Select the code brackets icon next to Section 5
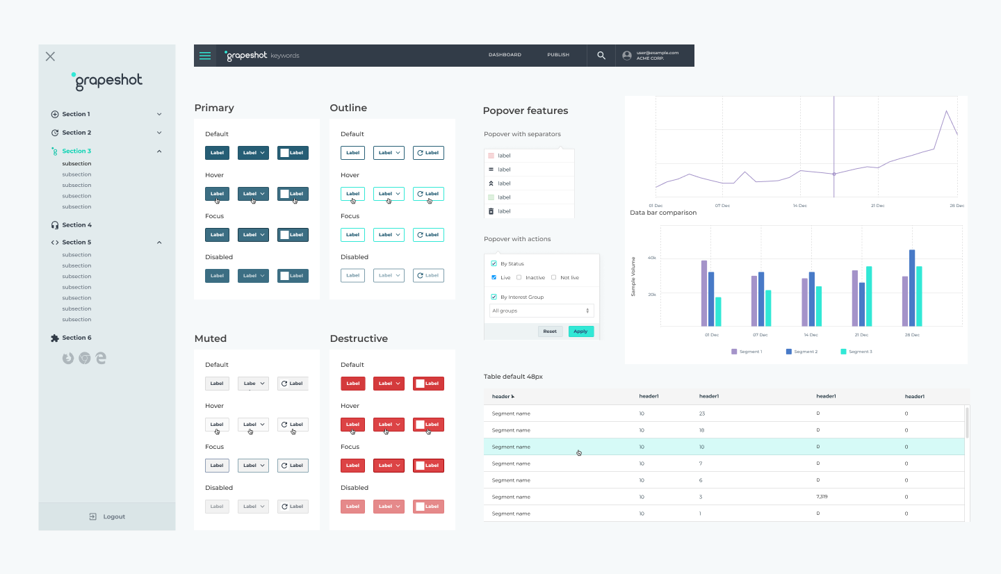The width and height of the screenshot is (1001, 574). tap(54, 242)
